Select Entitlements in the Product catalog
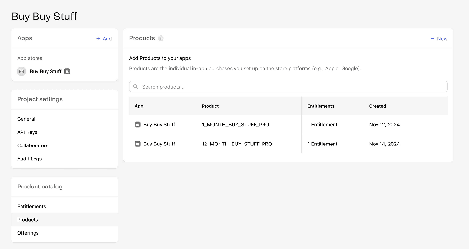469x249 pixels. point(32,206)
